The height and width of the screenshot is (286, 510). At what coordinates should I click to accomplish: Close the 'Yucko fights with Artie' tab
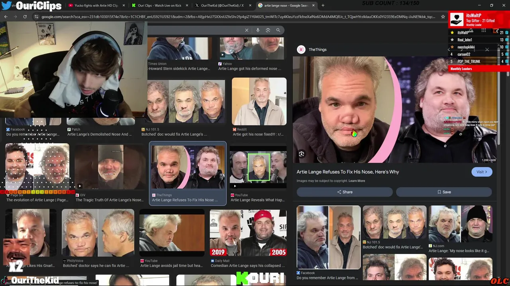[124, 6]
